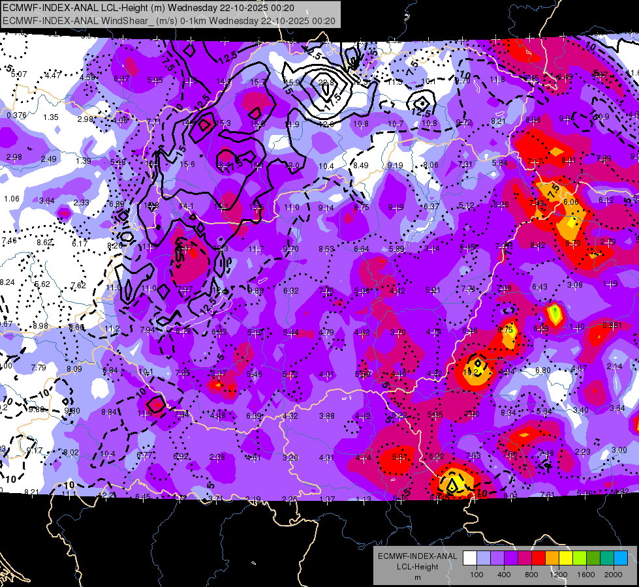The width and height of the screenshot is (639, 587).
Task: Click the 8.49 grid value
Action: pos(361,166)
